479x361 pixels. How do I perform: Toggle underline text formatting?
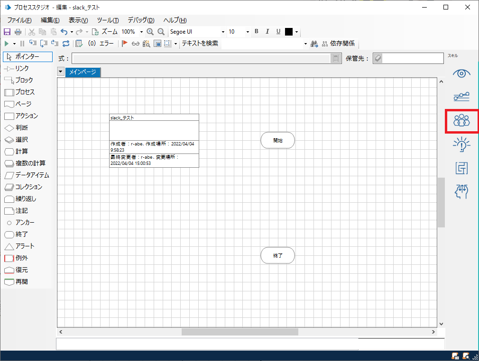(x=277, y=31)
